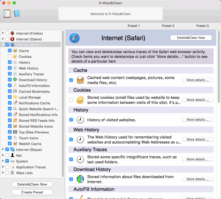Click the AutoFill Information pencil icon
The width and height of the screenshot is (221, 199).
(15, 85)
